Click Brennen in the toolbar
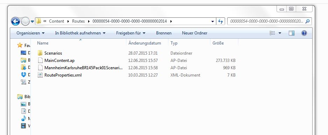 [x=164, y=33]
